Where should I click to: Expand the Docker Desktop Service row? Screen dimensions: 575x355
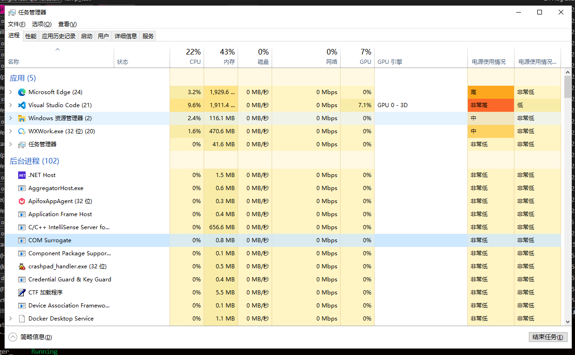pos(11,319)
